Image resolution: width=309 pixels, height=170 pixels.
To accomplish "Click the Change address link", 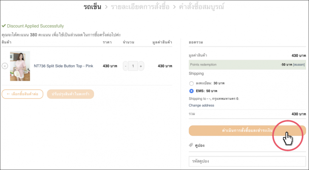I will pos(201,105).
